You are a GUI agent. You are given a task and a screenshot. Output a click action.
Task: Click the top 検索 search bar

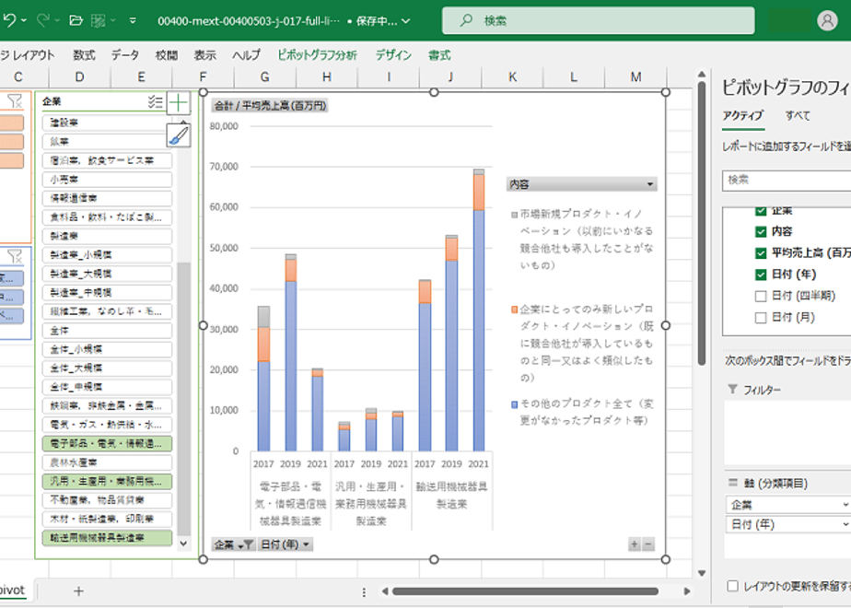click(598, 20)
